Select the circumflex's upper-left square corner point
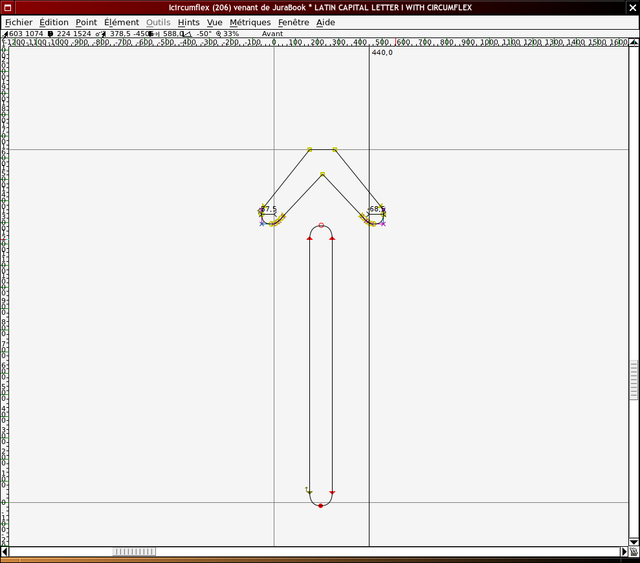Viewport: 640px width, 563px height. click(309, 149)
